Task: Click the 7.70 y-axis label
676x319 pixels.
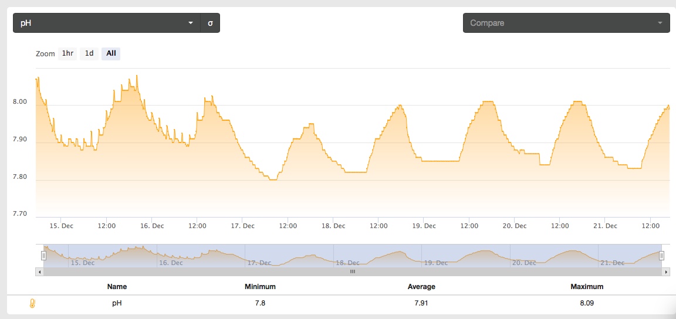Action: coord(20,214)
